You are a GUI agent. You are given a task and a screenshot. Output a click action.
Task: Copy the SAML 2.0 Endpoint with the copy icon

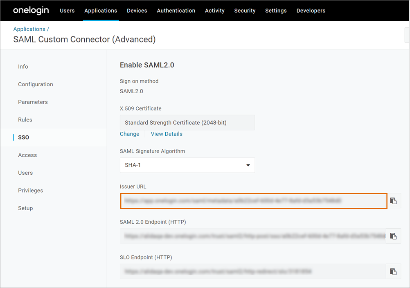coord(393,236)
